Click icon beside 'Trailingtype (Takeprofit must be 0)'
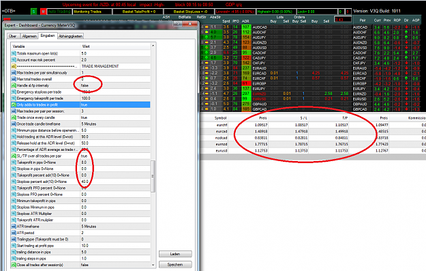 pos(14,239)
